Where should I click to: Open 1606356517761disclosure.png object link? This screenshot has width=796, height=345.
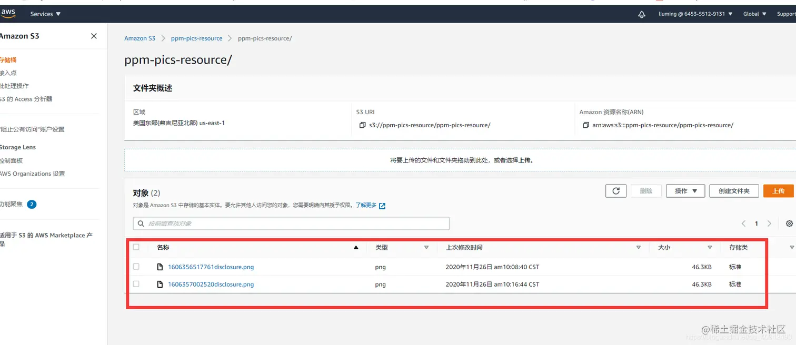211,267
